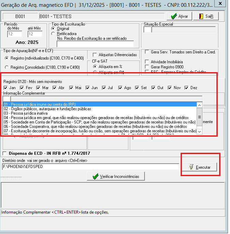This screenshot has width=230, height=234.
Task: Click the 'do Mês' period field
Action: 15,34
